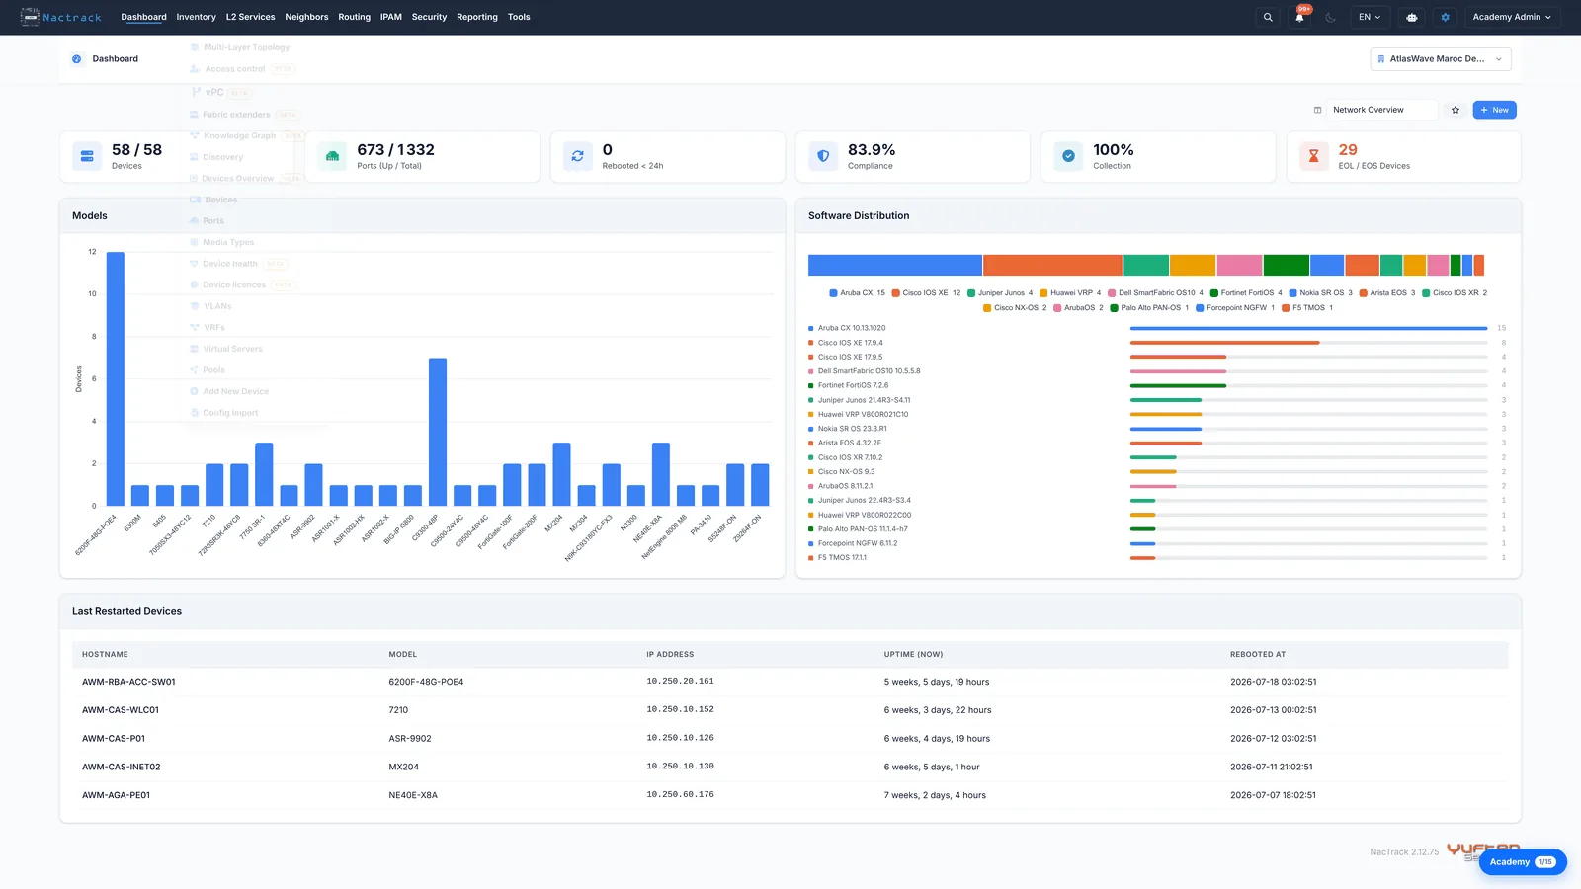Toggle the Huawei VRP legend entry
The width and height of the screenshot is (1581, 889).
point(1070,293)
